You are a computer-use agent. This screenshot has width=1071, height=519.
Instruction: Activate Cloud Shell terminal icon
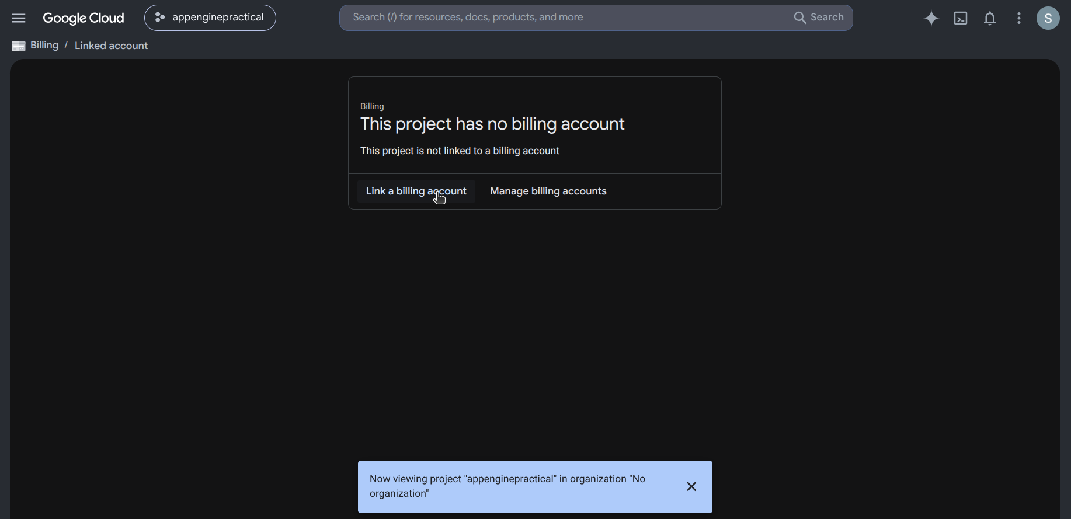click(961, 18)
